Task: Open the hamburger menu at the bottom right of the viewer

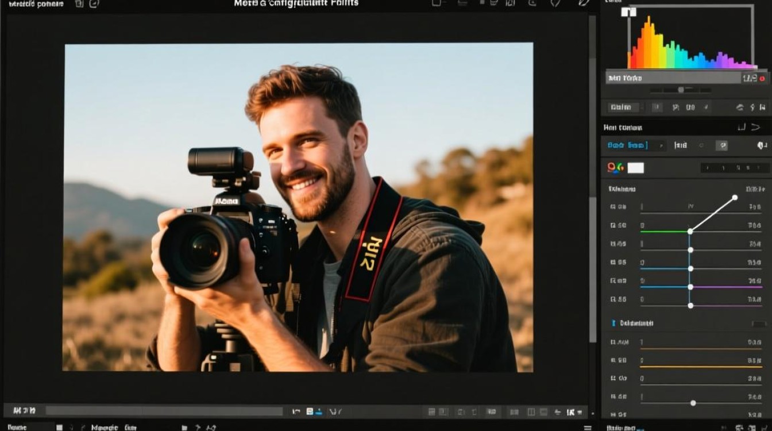Action: pos(587,427)
